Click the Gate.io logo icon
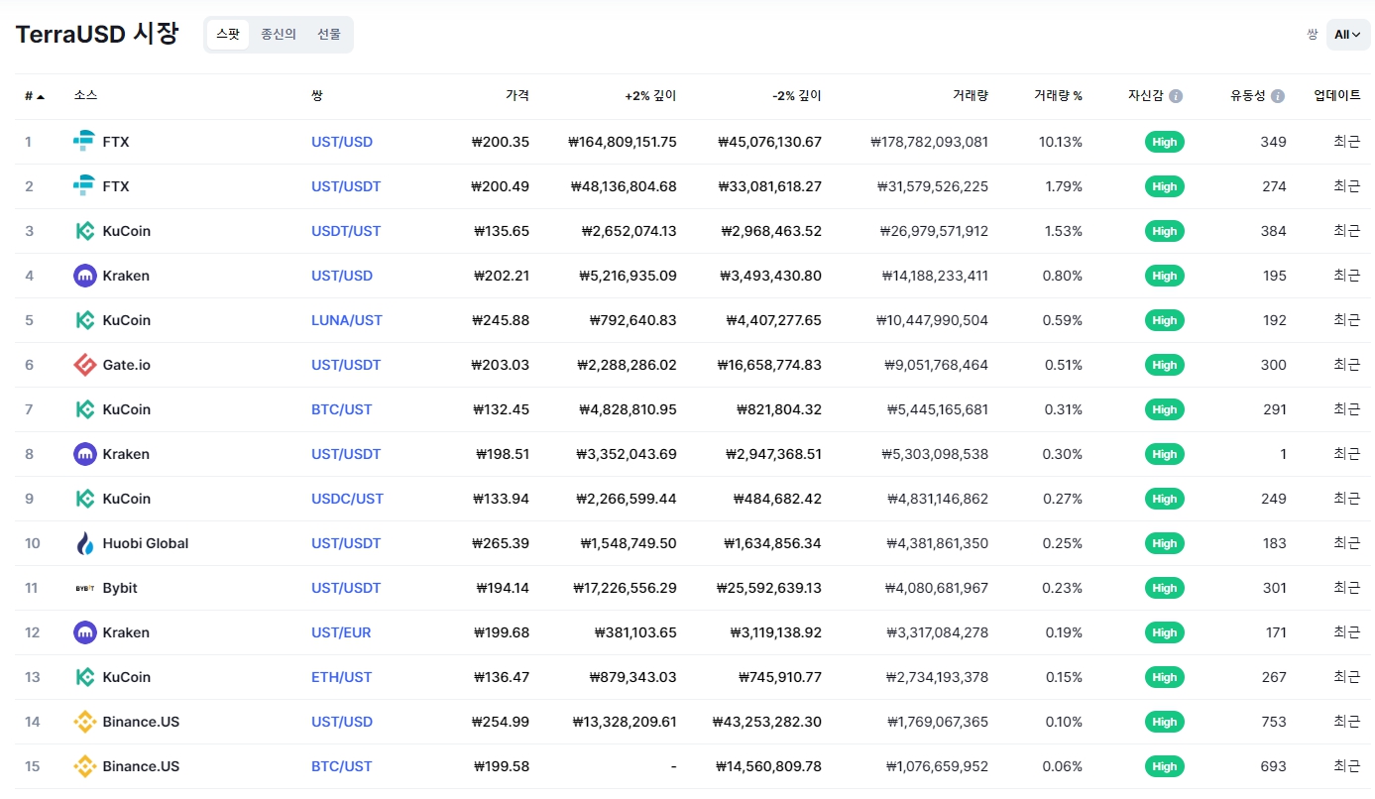Screen dimensions: 1375x799 84,365
